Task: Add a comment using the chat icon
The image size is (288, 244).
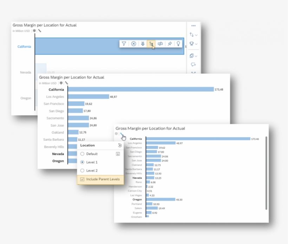Action: pyautogui.click(x=193, y=64)
